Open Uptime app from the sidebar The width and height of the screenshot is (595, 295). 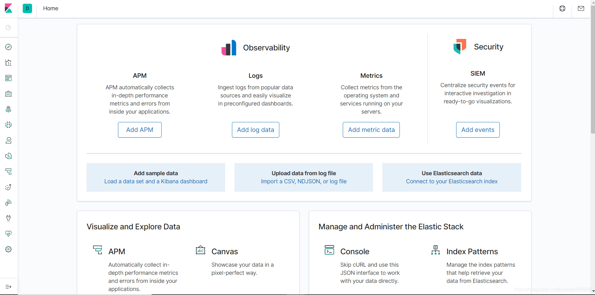coord(8,187)
